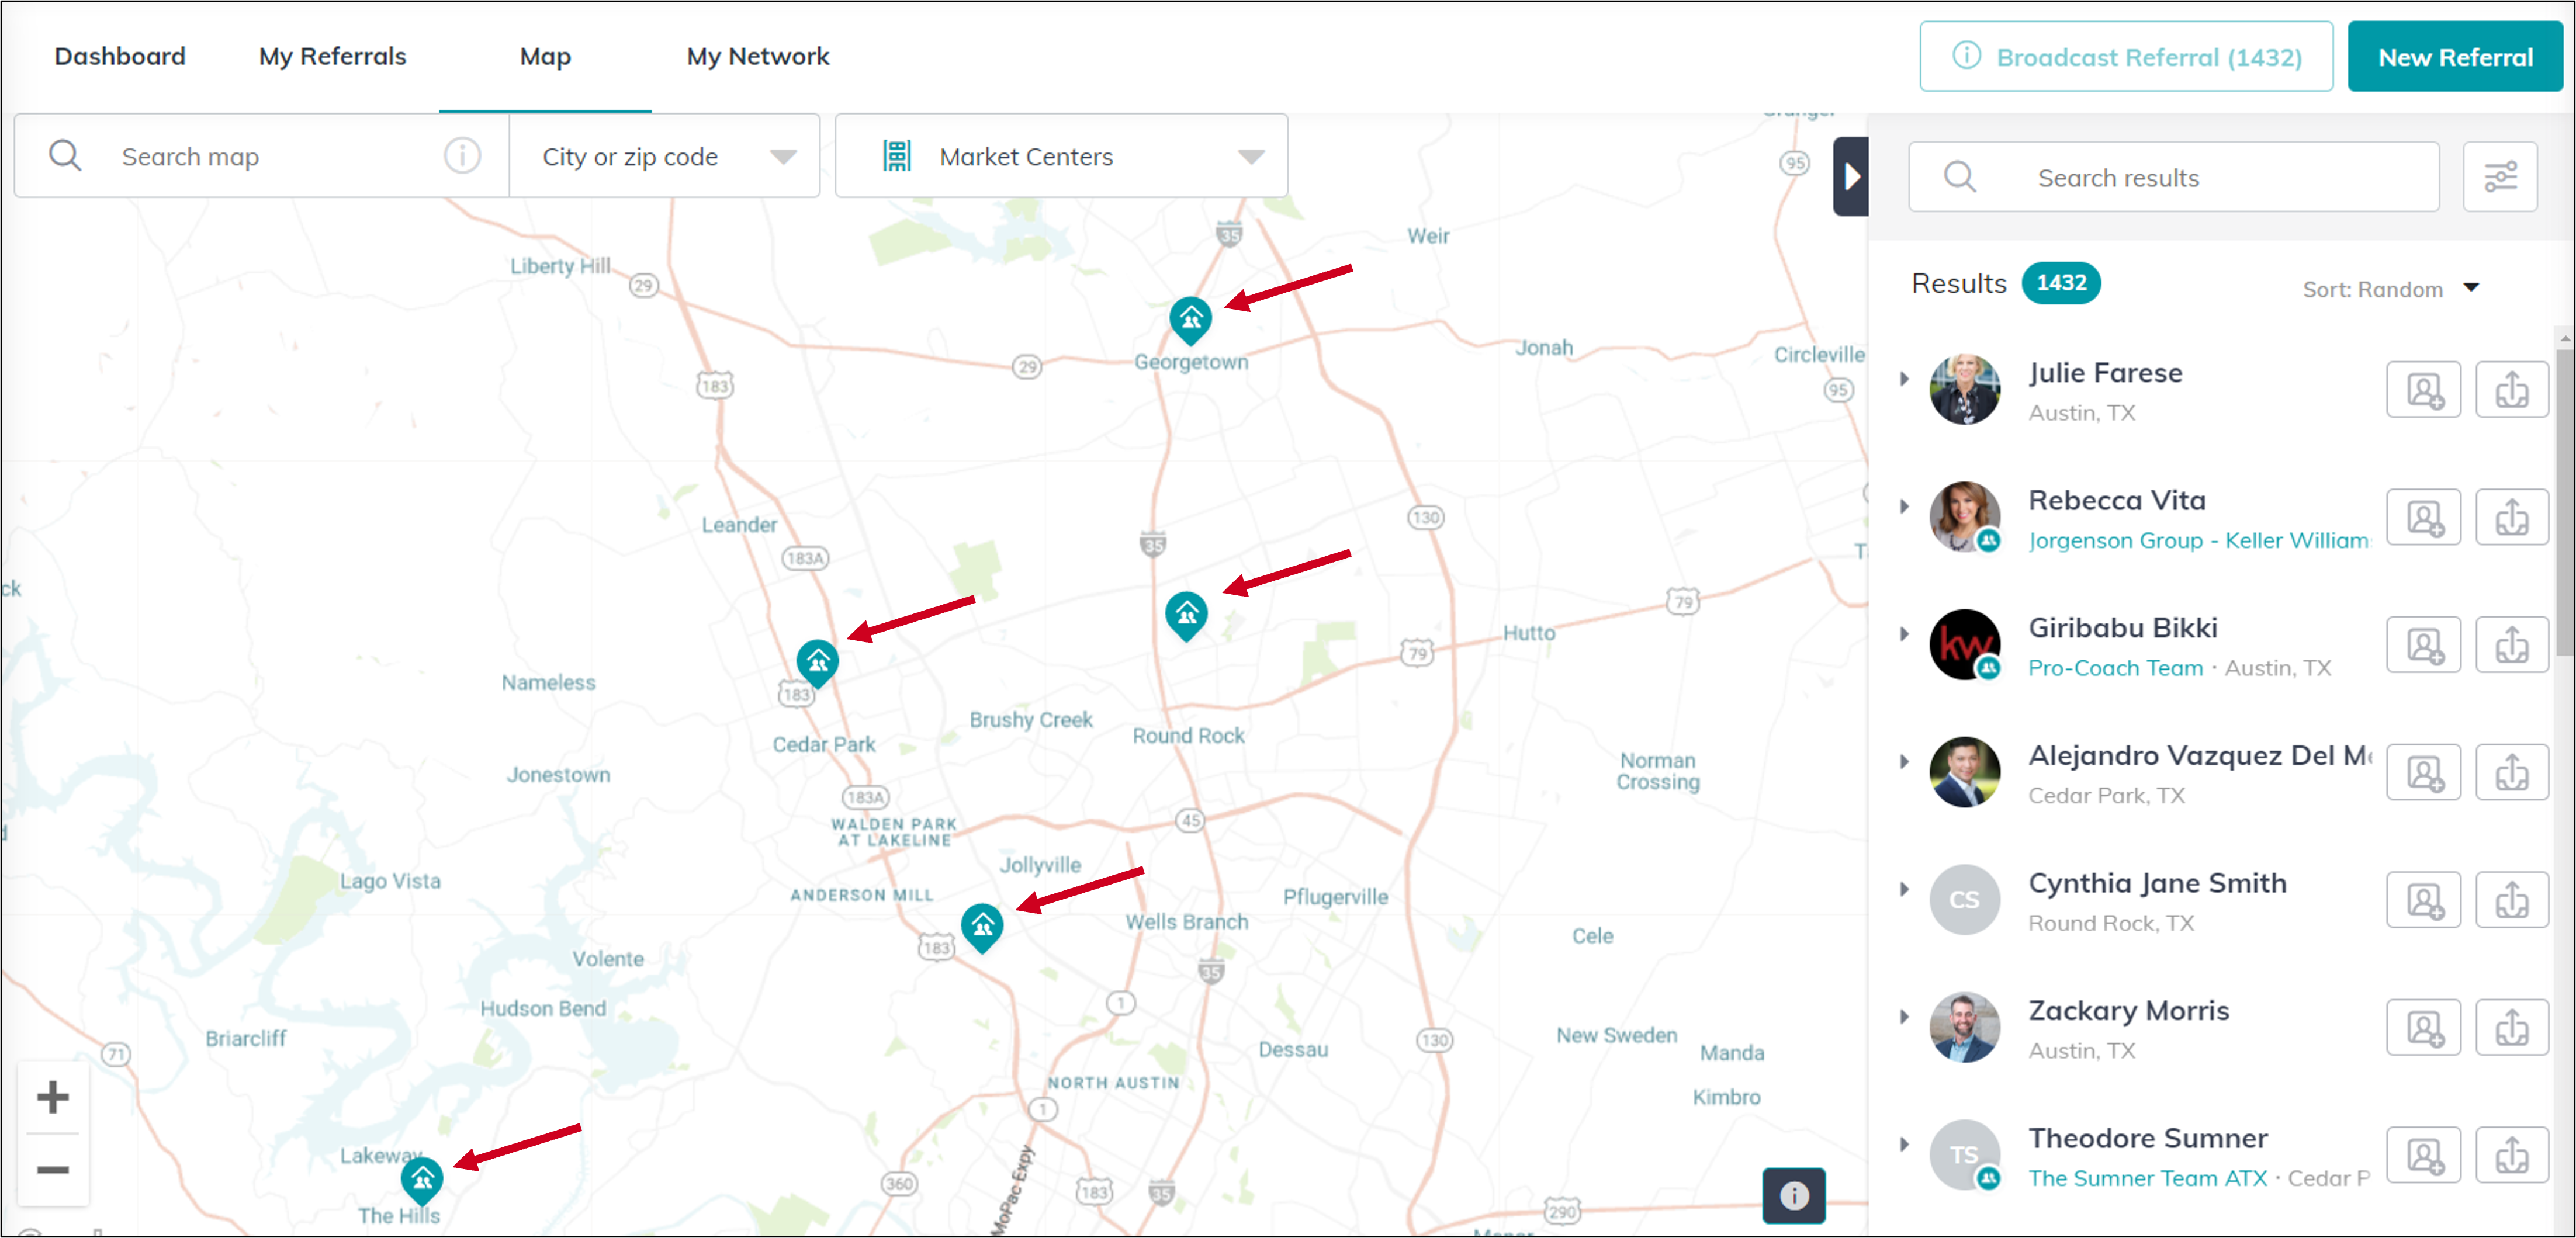Click the market center pin above Round Rock
Image resolution: width=2576 pixels, height=1238 pixels.
tap(1186, 615)
